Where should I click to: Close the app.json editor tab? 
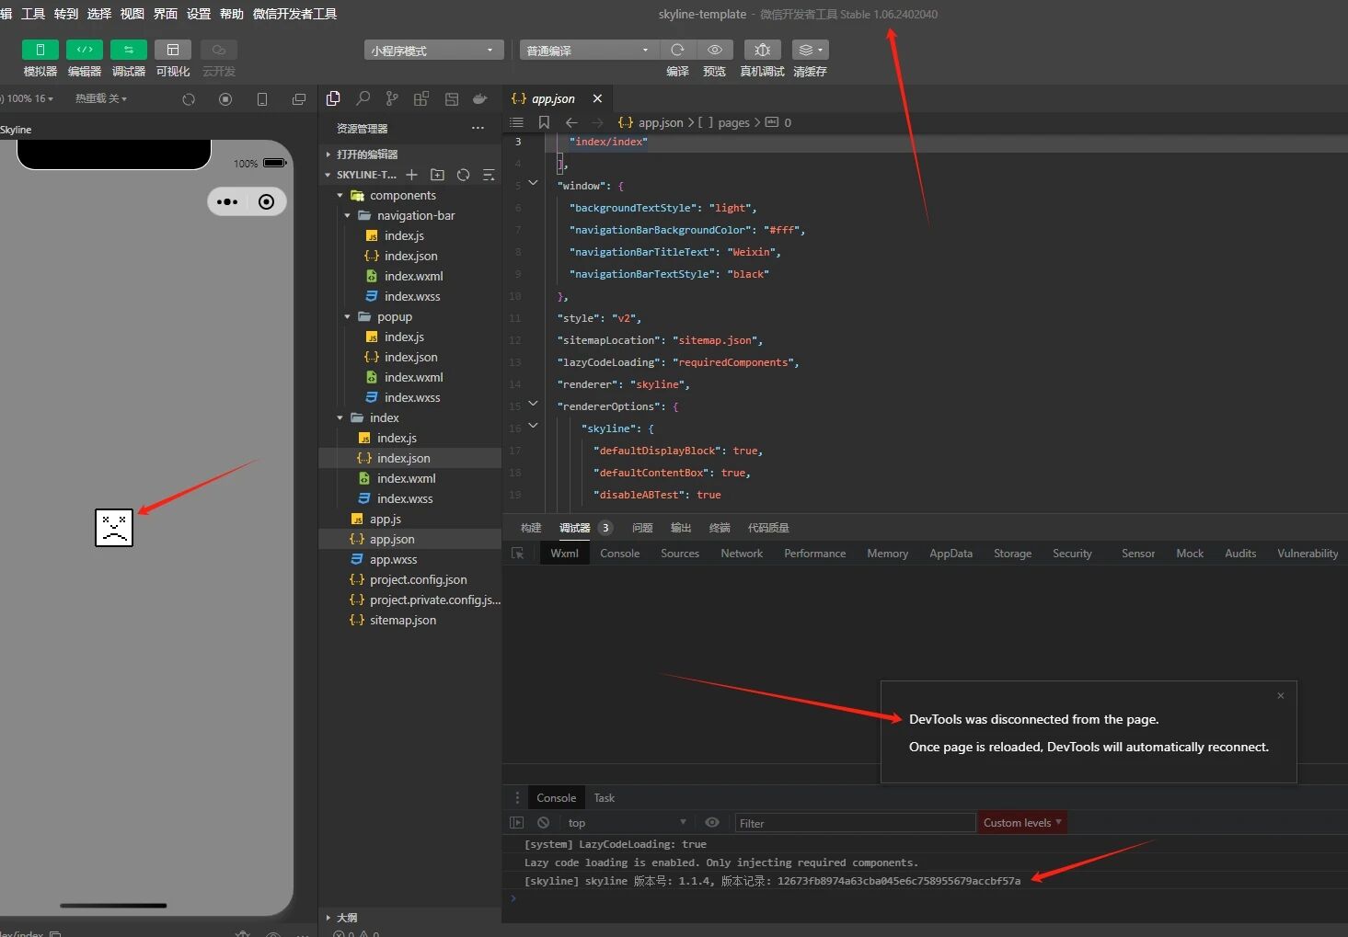(x=597, y=98)
